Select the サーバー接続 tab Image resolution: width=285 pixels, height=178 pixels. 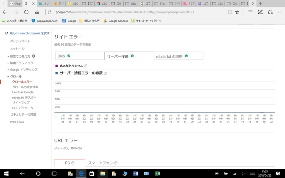pyautogui.click(x=129, y=56)
